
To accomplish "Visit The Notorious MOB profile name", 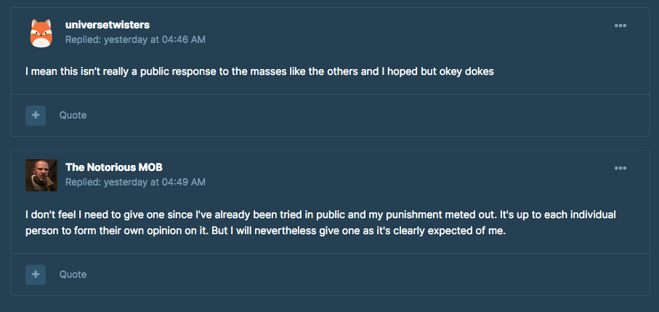I will (x=114, y=167).
